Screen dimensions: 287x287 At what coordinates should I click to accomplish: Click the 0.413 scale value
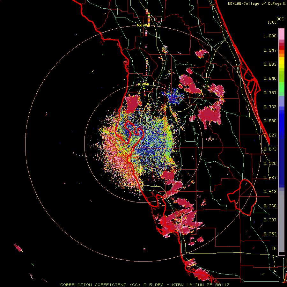[x=270, y=192]
